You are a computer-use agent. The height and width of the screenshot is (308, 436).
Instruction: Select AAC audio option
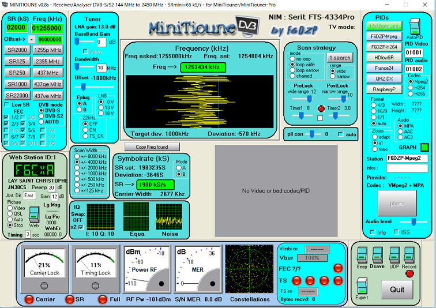pos(400,132)
